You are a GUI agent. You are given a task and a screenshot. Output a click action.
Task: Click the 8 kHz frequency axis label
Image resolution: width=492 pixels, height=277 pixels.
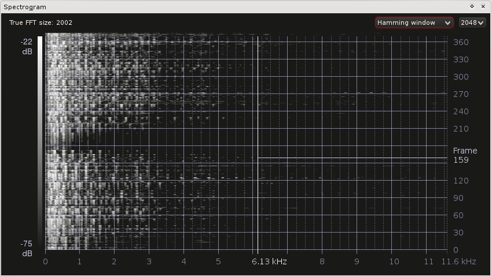[322, 261]
